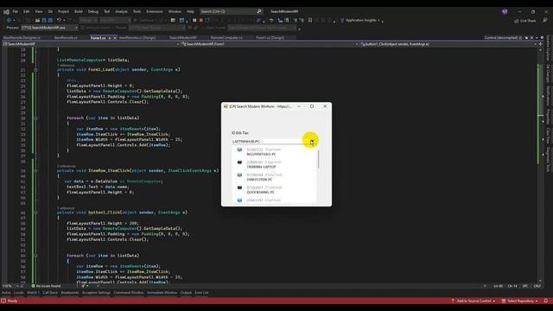This screenshot has width=553, height=311.
Task: Switch to ItemRemote.cs [Design] tab
Action: pos(137,38)
